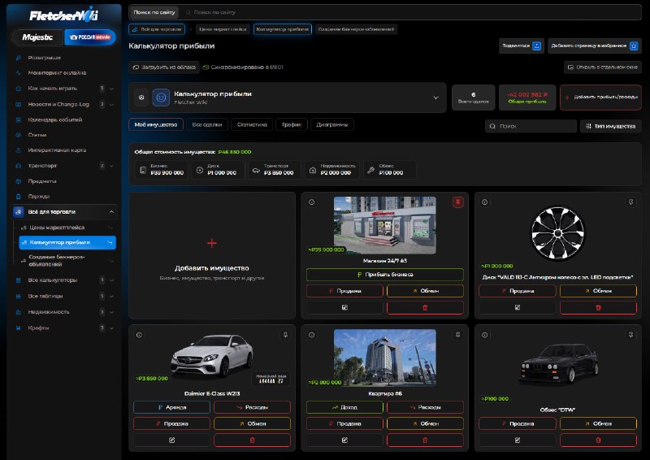This screenshot has width=650, height=460.
Task: Pin the Магазин 24/7 #3 card
Action: point(457,202)
